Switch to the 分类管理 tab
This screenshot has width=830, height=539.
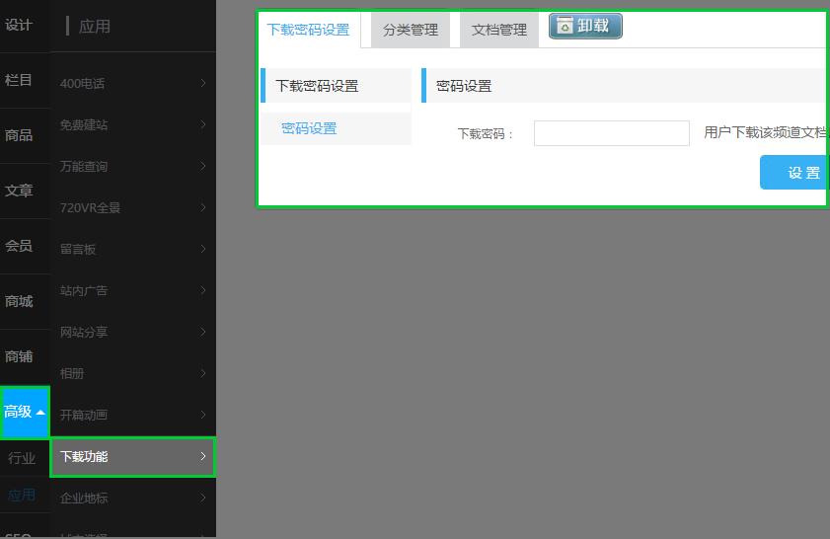click(x=411, y=31)
